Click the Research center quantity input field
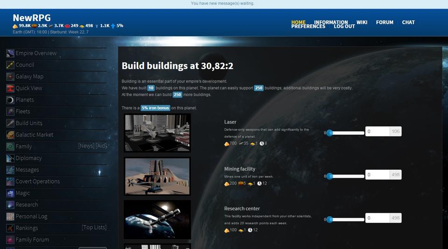The height and width of the screenshot is (249, 448). point(377,218)
